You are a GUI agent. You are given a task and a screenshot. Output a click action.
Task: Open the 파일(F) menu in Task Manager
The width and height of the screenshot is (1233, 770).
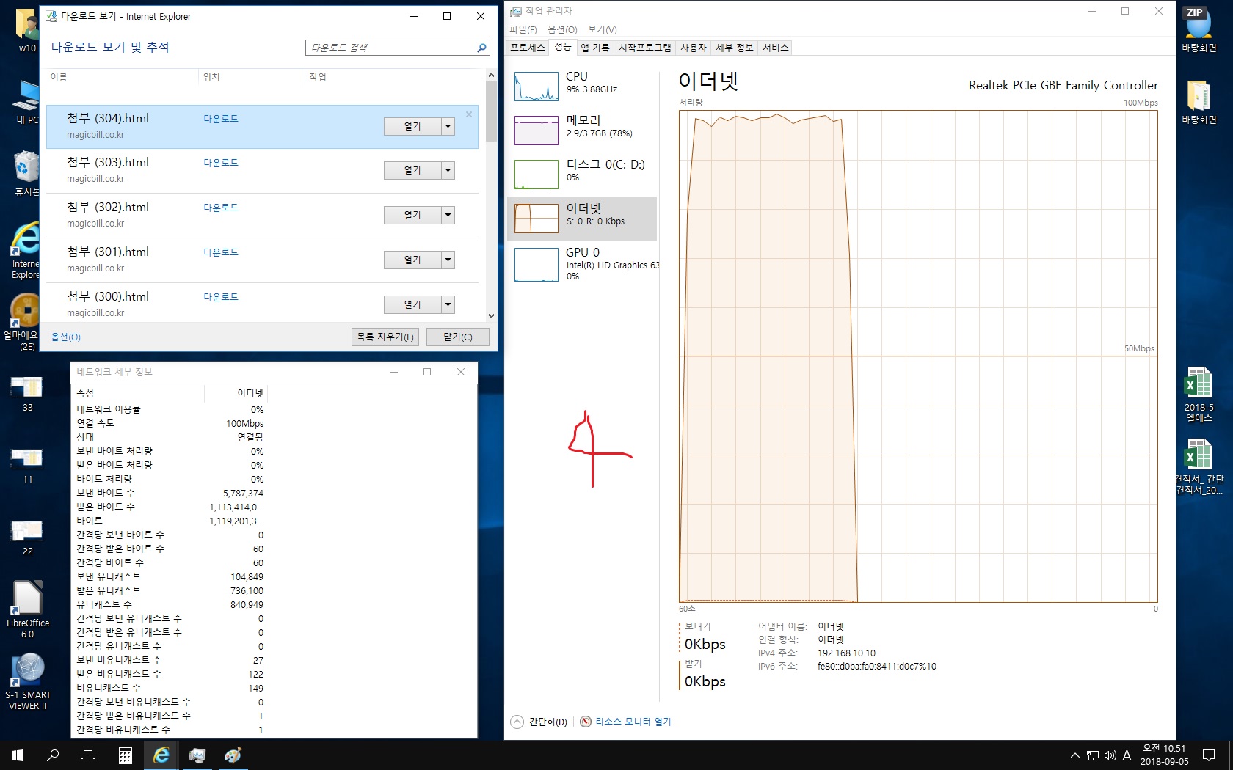coord(523,29)
